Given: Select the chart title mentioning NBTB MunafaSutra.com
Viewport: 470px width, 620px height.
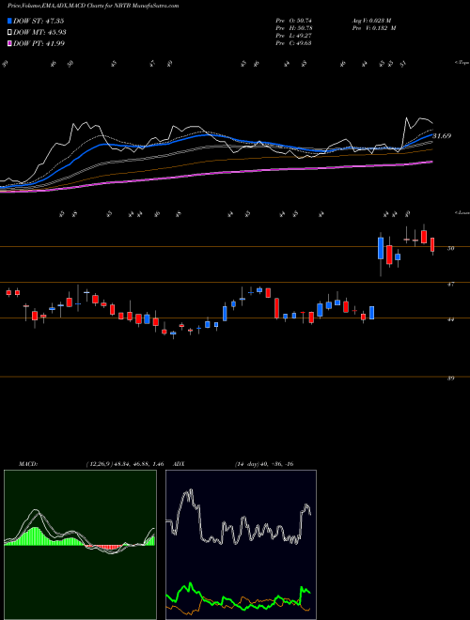Looking at the screenshot, I should (93, 6).
